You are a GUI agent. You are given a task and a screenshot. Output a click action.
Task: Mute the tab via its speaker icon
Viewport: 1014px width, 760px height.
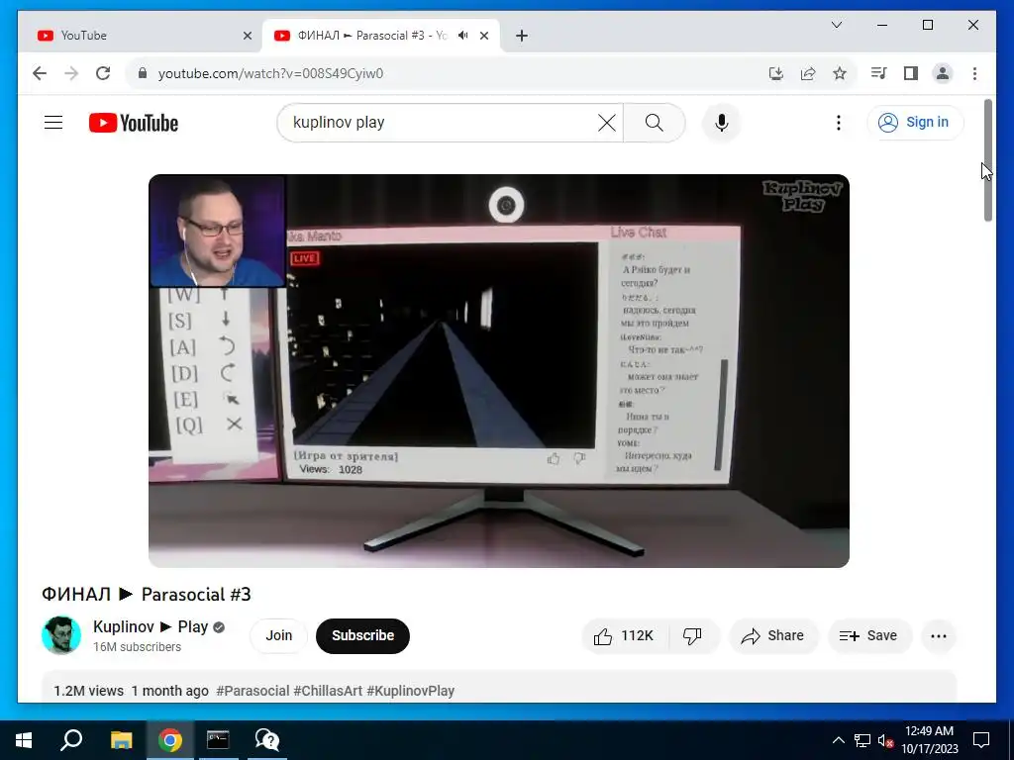pyautogui.click(x=462, y=36)
